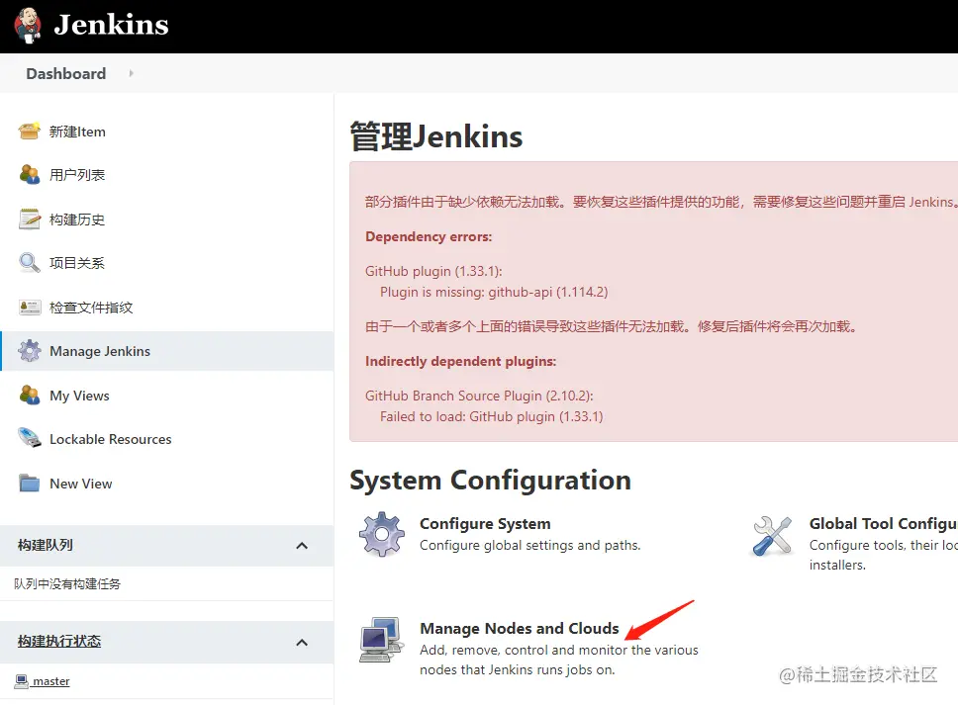
Task: Click the 检查文件指纹 fingerprint card icon
Action: 30,308
